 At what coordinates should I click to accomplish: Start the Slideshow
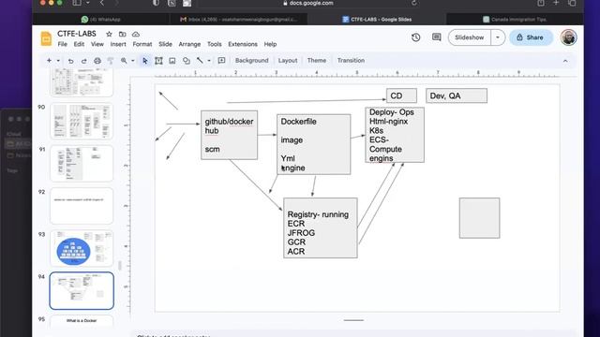coord(470,37)
